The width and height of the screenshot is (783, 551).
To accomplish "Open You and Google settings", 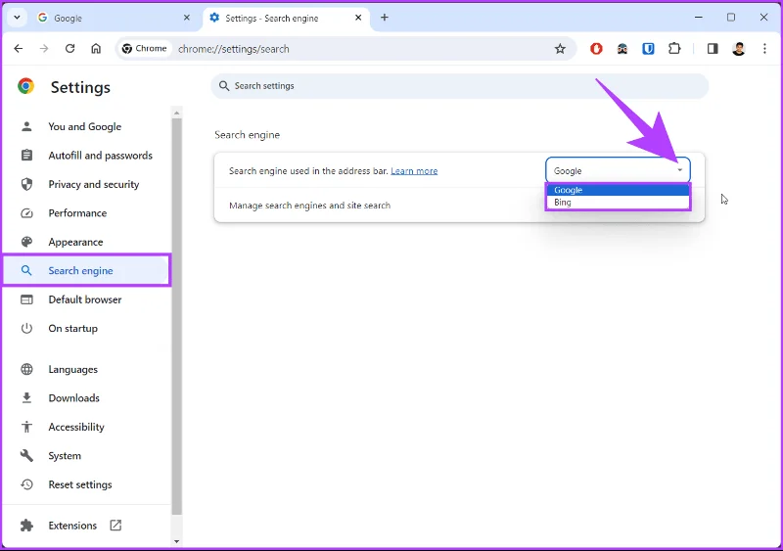I will click(85, 127).
